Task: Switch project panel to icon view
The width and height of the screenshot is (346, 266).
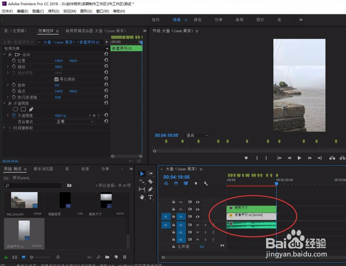Action: click(24, 257)
